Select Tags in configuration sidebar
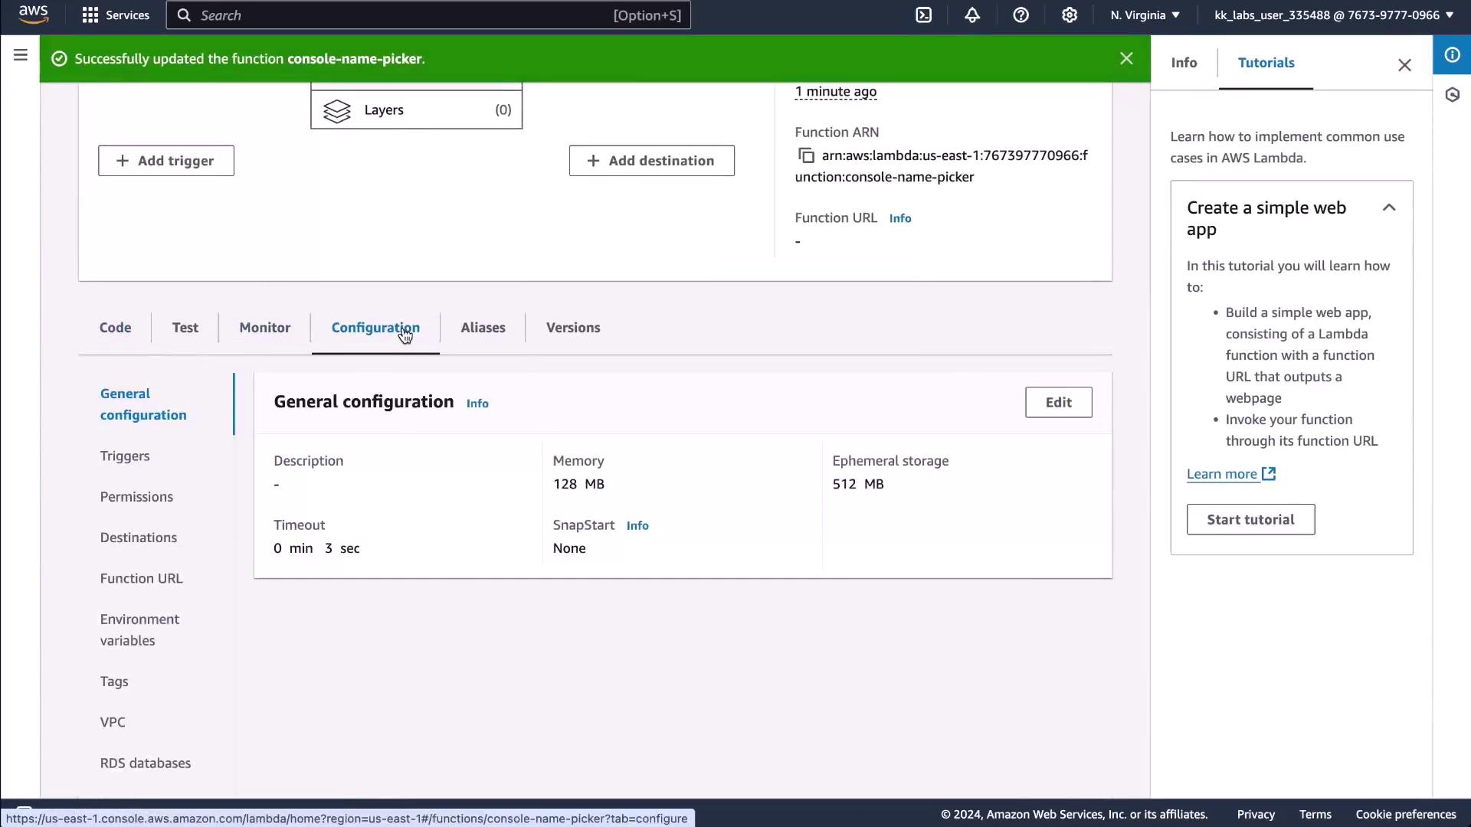 pyautogui.click(x=114, y=682)
